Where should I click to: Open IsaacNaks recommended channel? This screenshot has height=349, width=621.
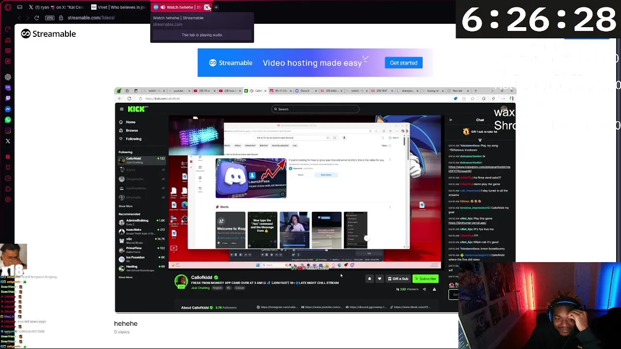pyautogui.click(x=142, y=231)
